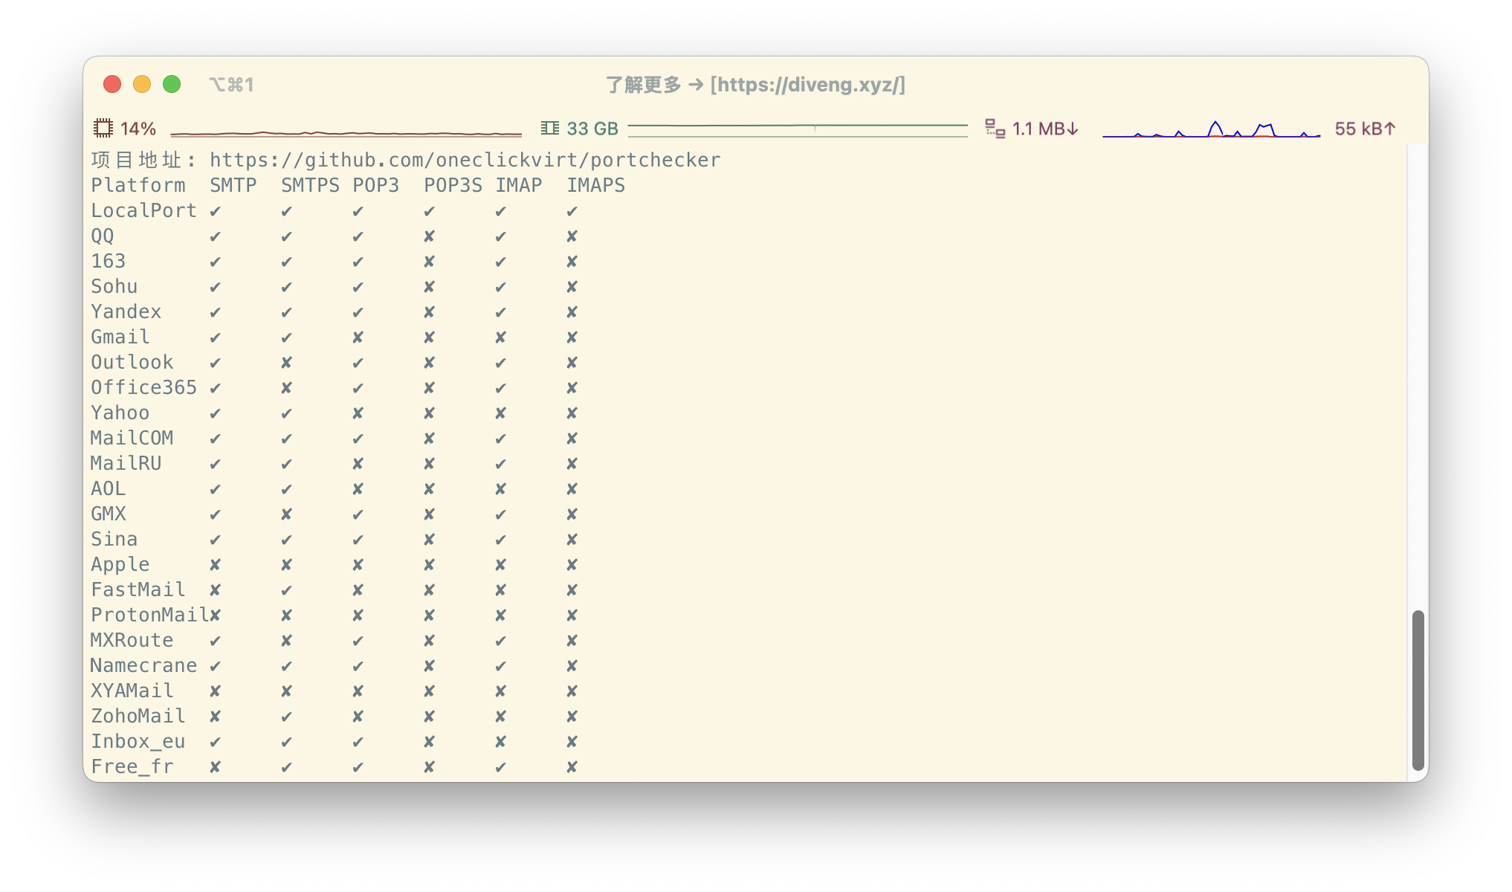The width and height of the screenshot is (1512, 892).
Task: Click the SMTP column header
Action: [233, 185]
